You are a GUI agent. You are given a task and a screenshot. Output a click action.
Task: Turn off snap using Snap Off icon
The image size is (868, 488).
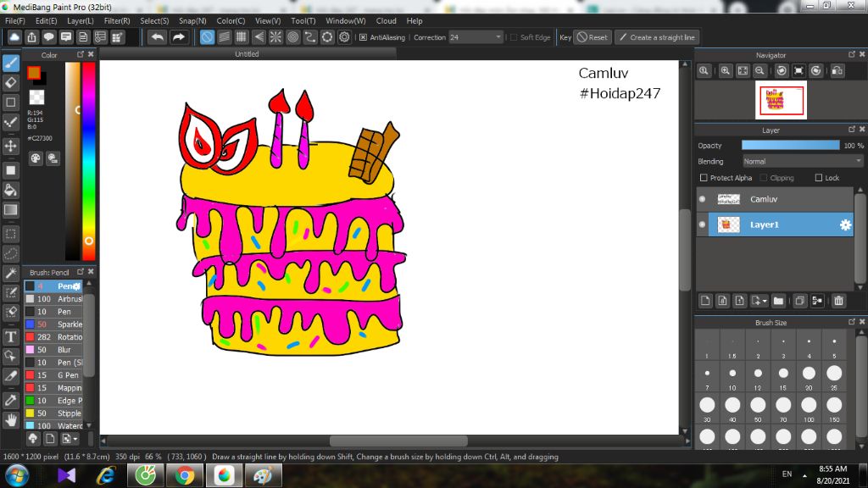207,37
